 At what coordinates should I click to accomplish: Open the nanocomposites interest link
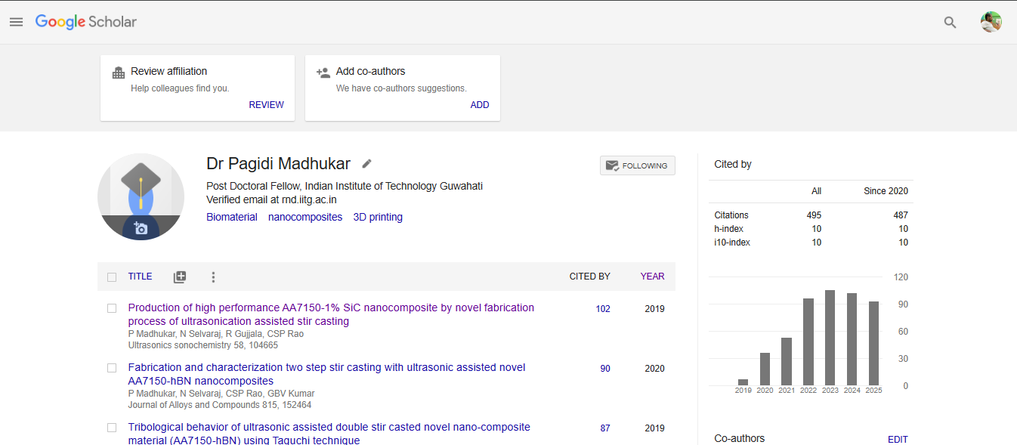click(304, 217)
